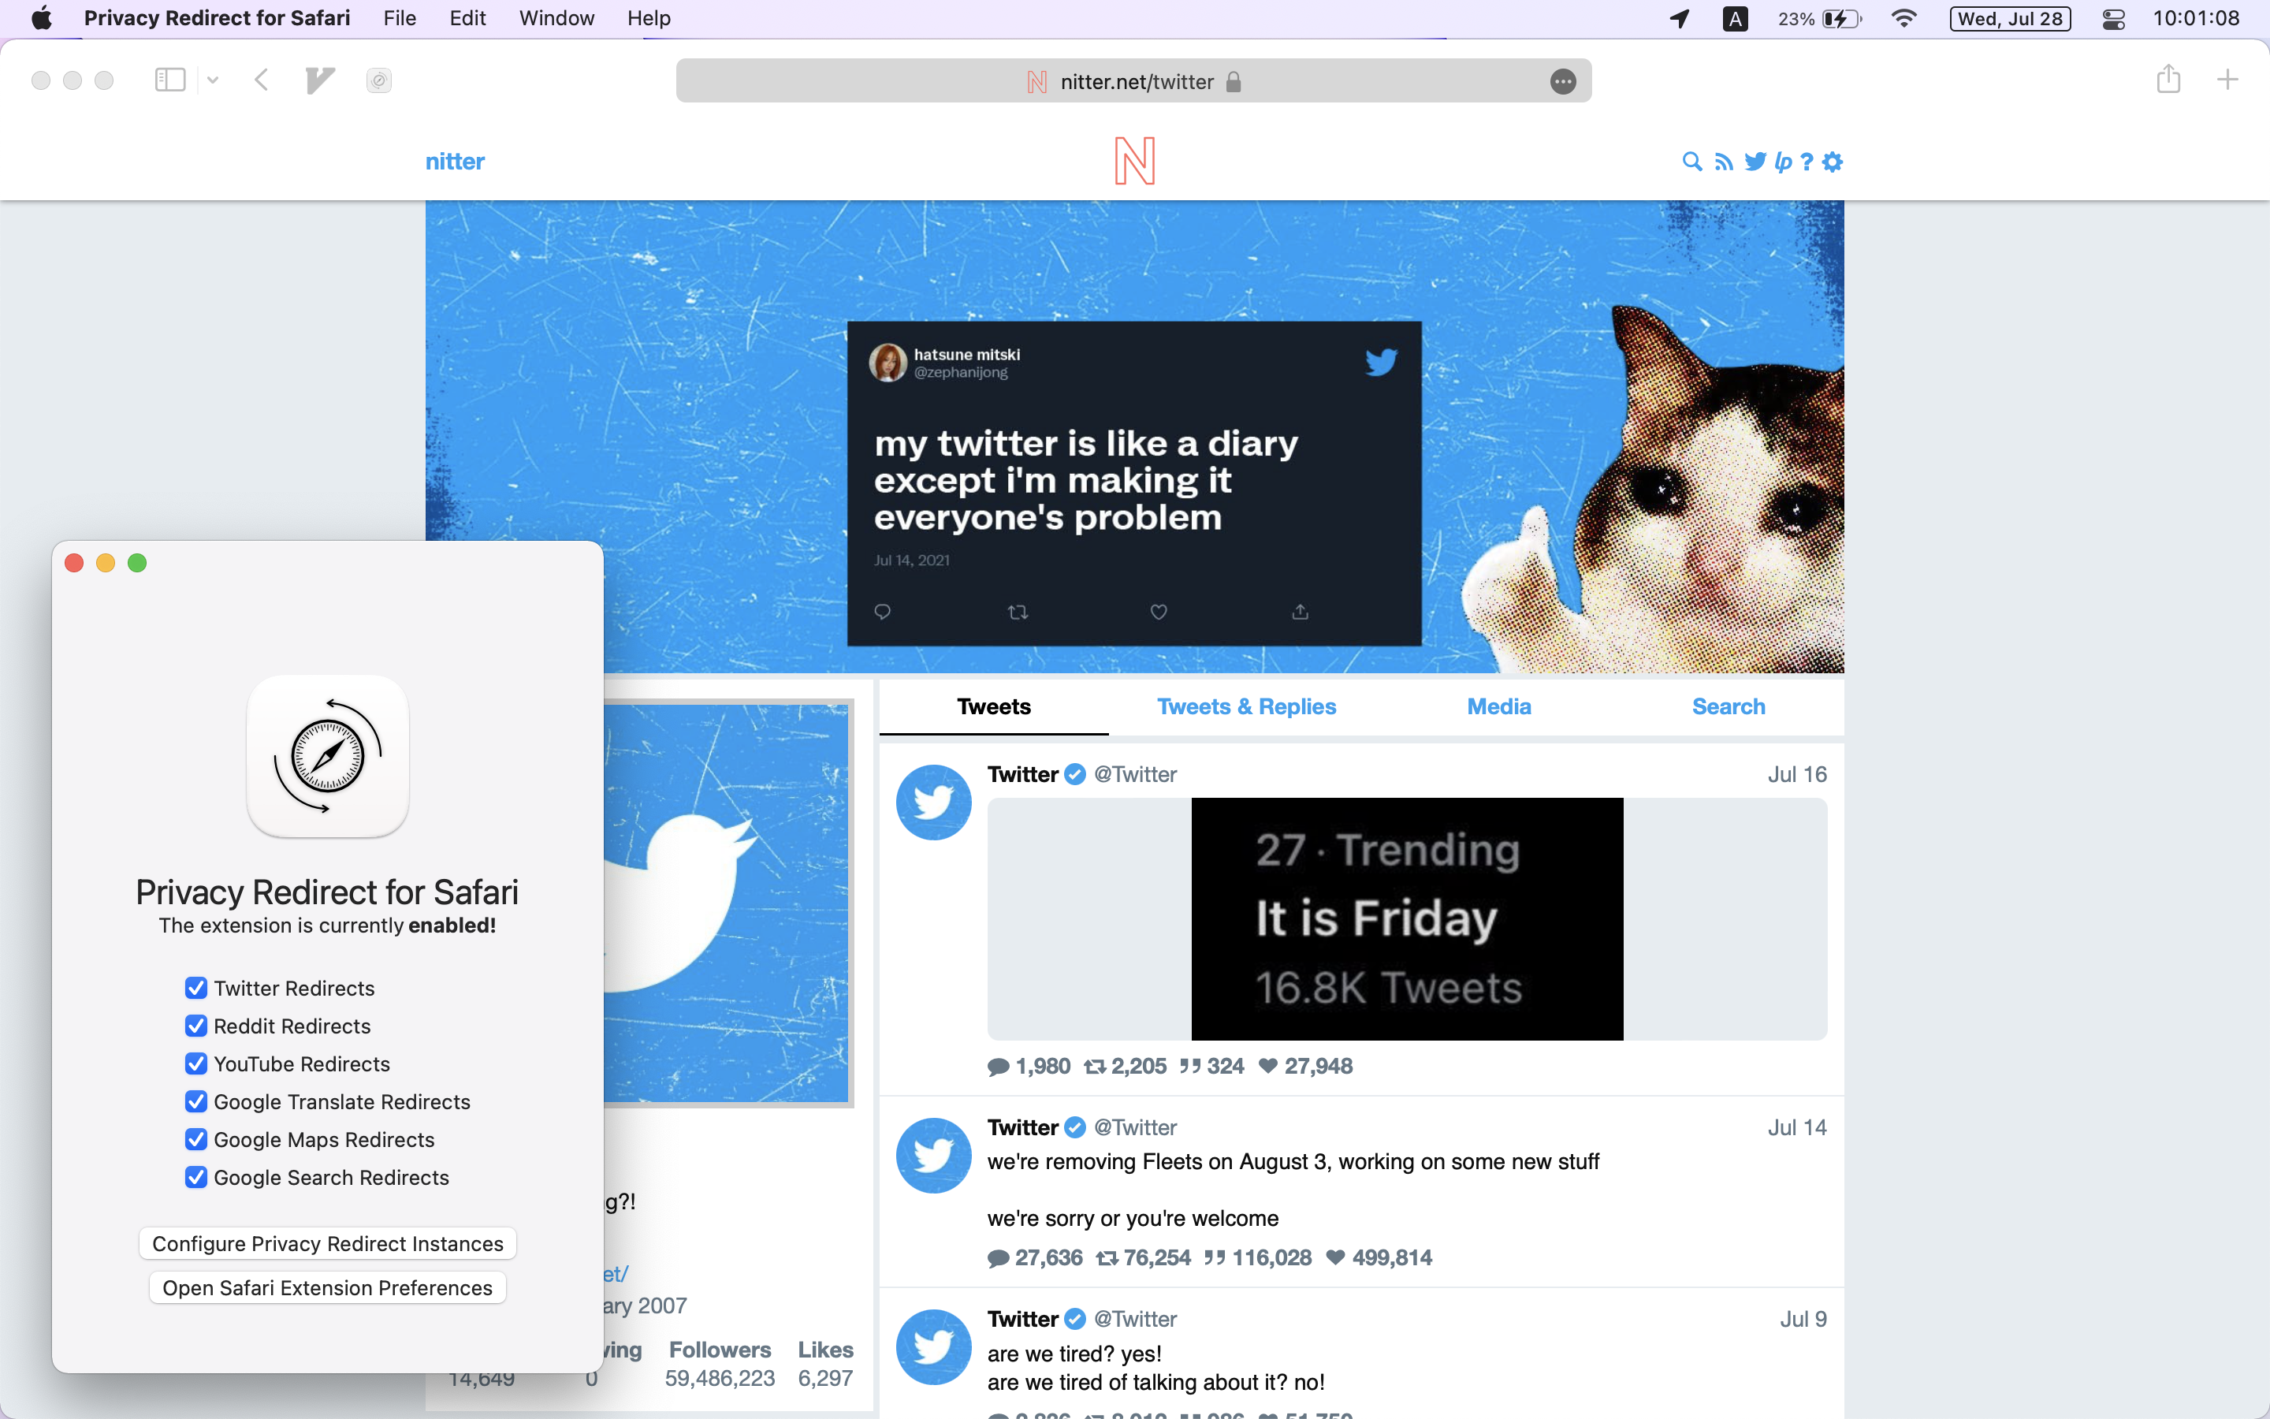This screenshot has width=2270, height=1419.
Task: Toggle YouTube Redirects checkbox
Action: [195, 1061]
